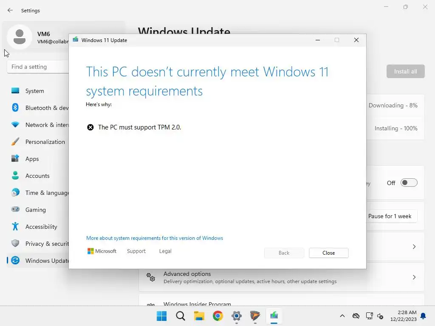Screen dimensions: 435x326
Task: Click the Personalization paintbrush icon
Action: tap(15, 142)
